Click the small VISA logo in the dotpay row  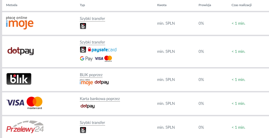click(99, 59)
